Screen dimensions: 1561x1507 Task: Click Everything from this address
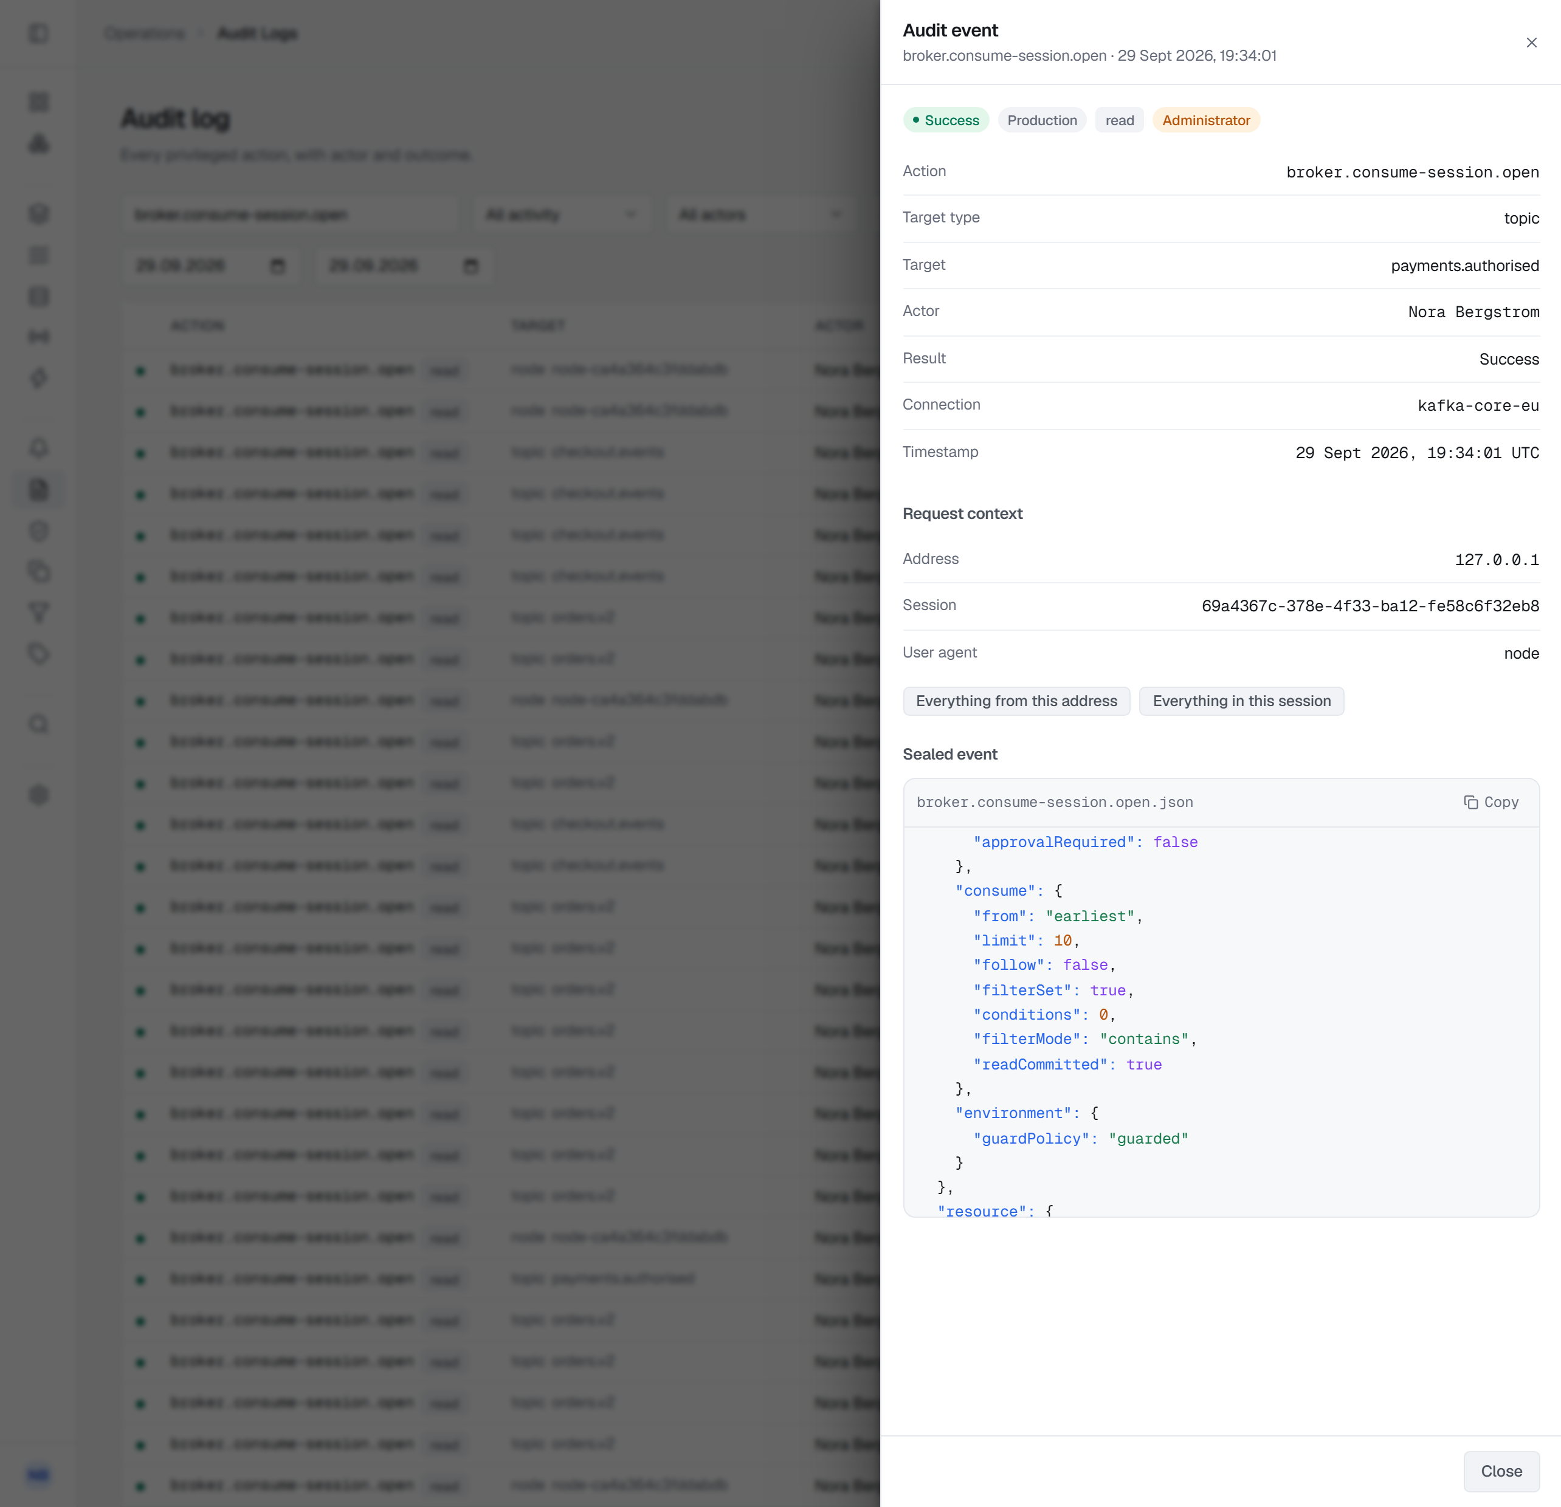coord(1016,701)
